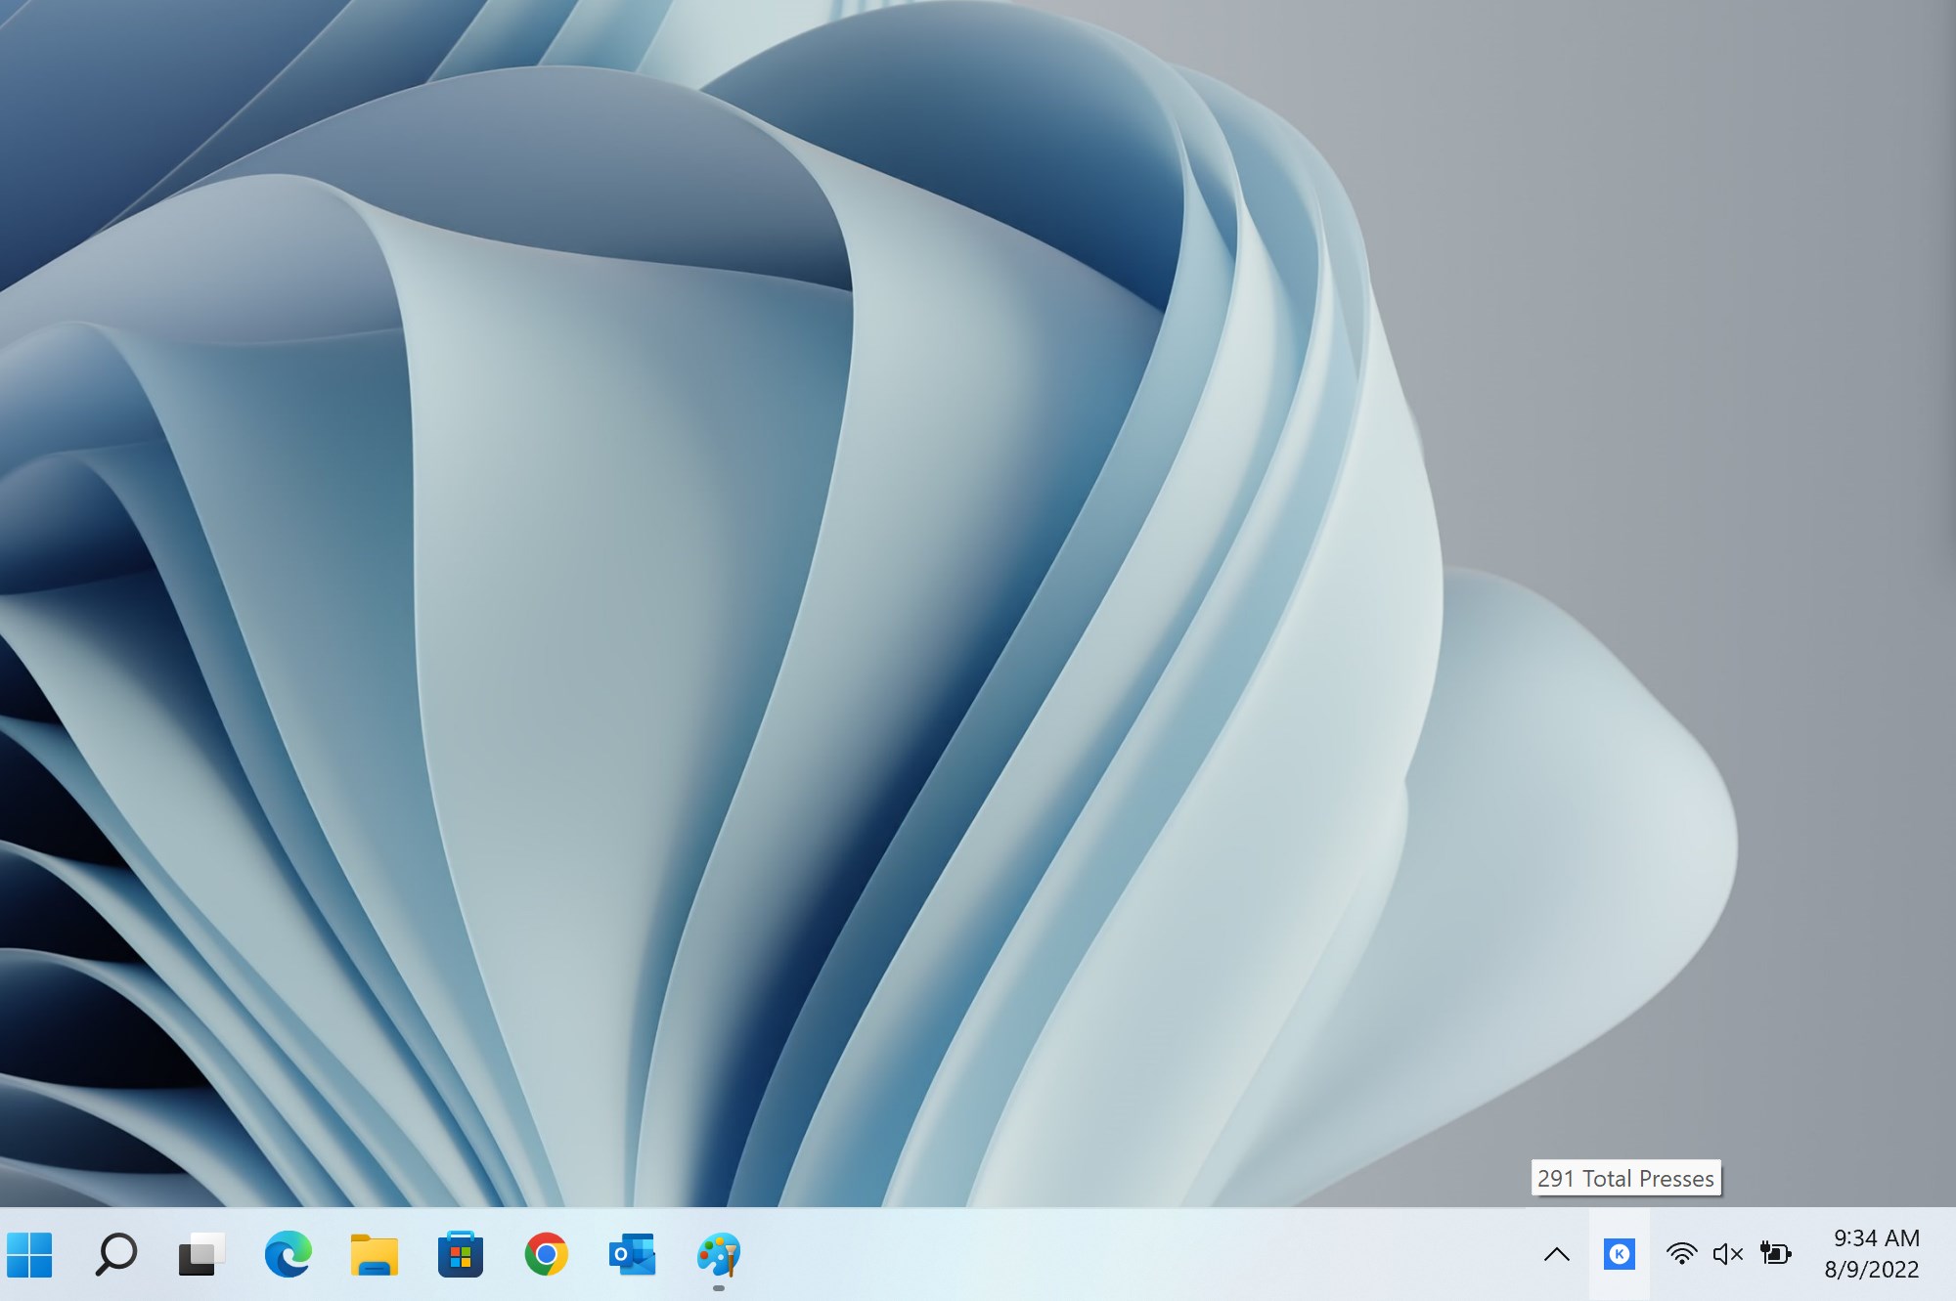Open Wi-Fi network quick settings
The image size is (1956, 1301).
pos(1681,1254)
